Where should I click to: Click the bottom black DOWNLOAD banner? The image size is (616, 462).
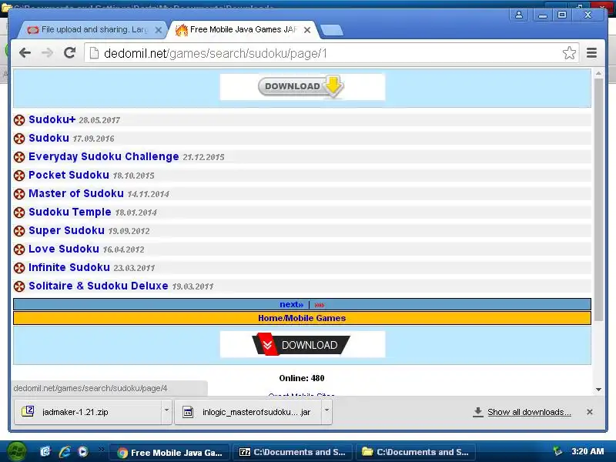pos(302,344)
